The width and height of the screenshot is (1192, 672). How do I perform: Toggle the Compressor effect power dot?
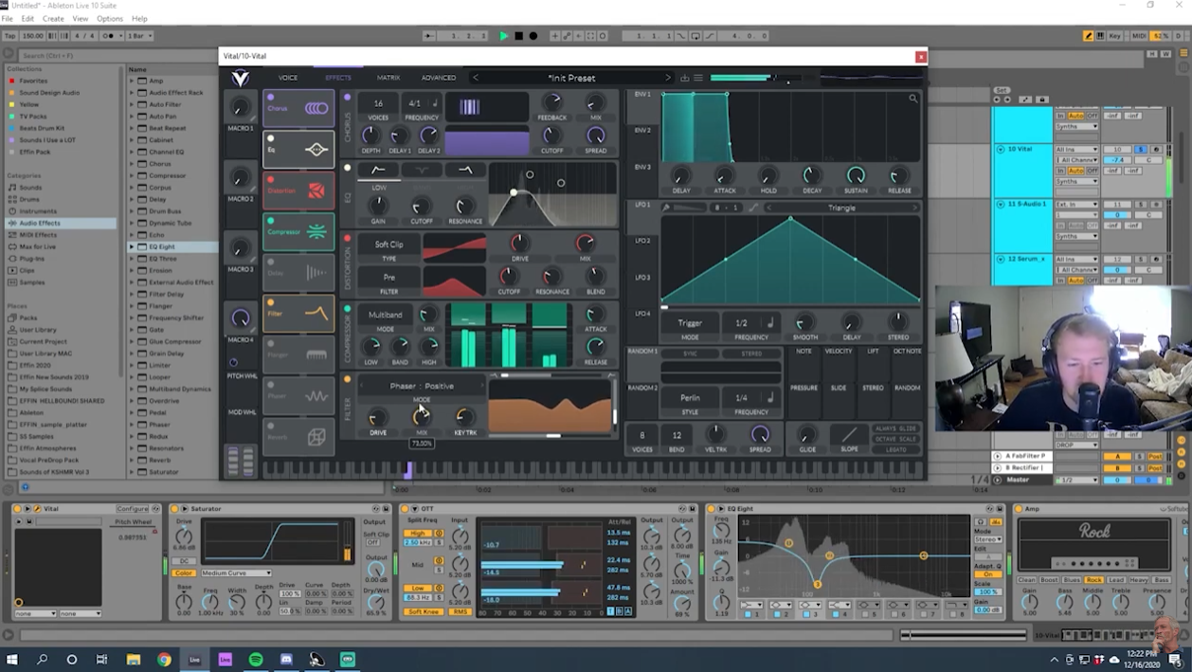pos(271,220)
